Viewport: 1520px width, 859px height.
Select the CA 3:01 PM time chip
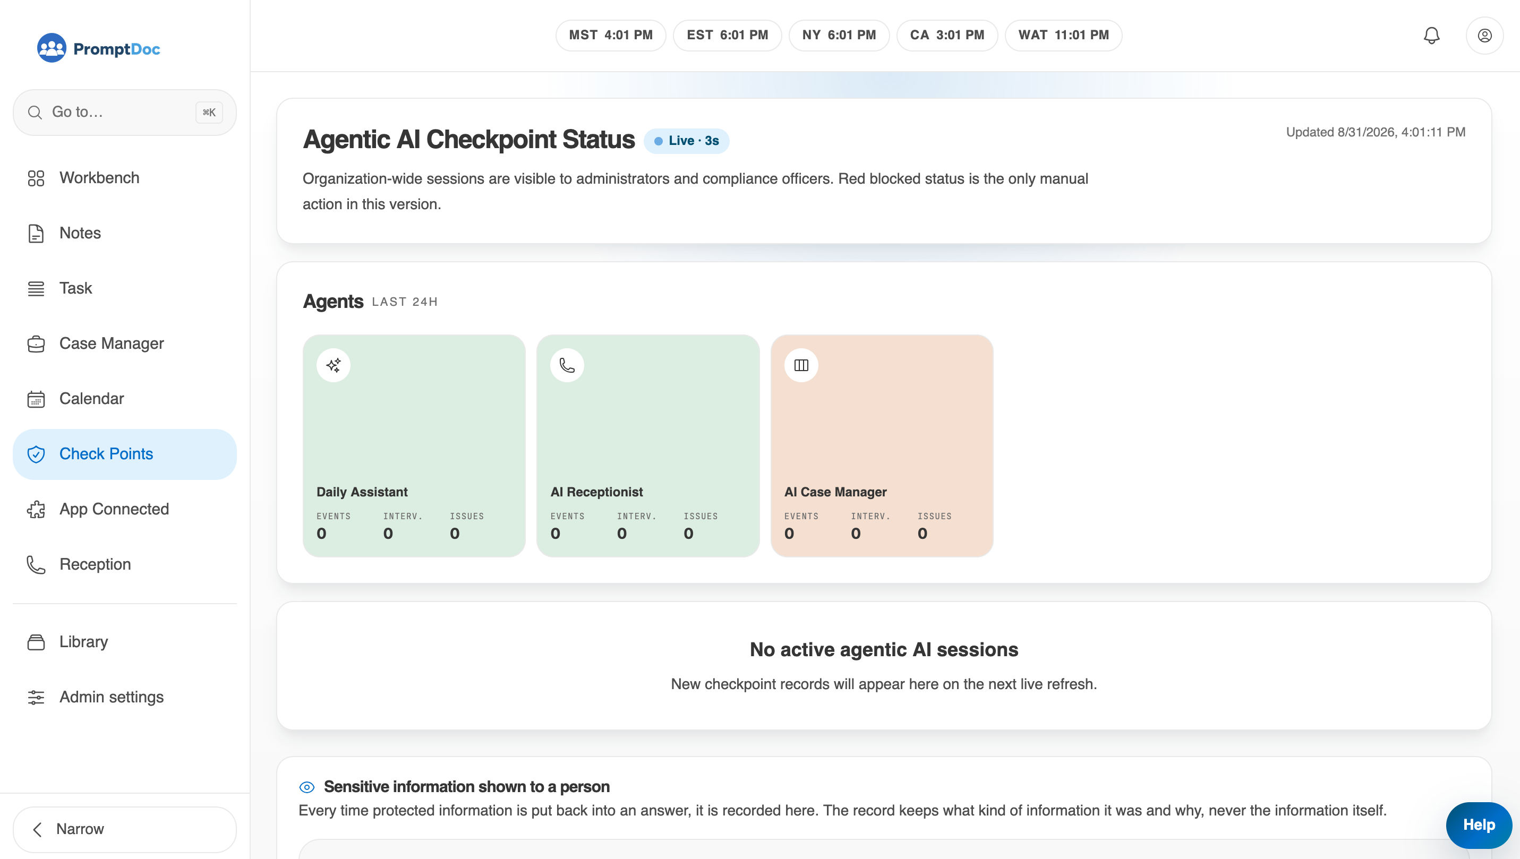click(946, 36)
